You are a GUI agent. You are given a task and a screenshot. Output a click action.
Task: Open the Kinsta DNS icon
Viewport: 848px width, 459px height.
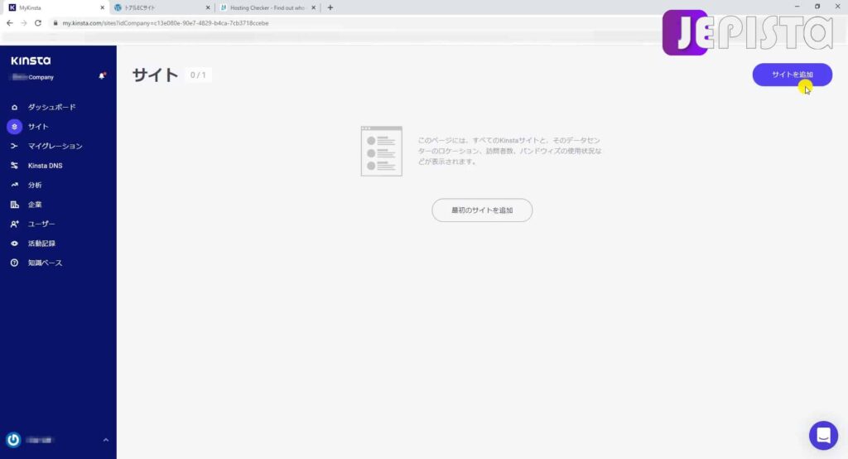click(15, 166)
